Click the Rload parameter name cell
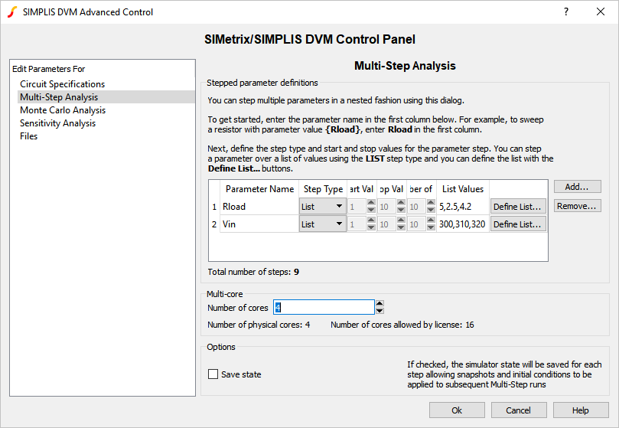The height and width of the screenshot is (428, 619). point(258,206)
